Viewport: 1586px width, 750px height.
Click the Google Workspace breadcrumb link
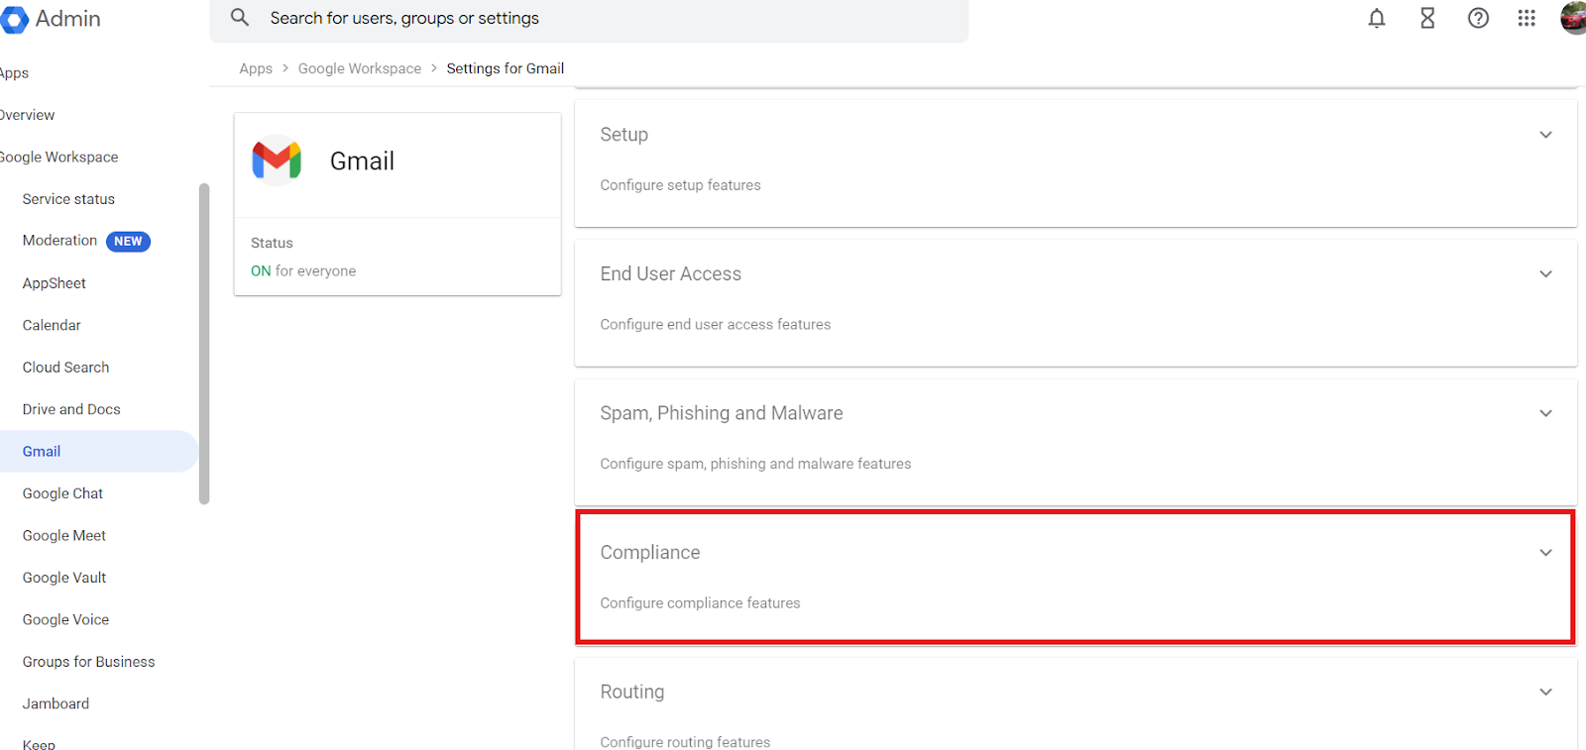pyautogui.click(x=360, y=68)
